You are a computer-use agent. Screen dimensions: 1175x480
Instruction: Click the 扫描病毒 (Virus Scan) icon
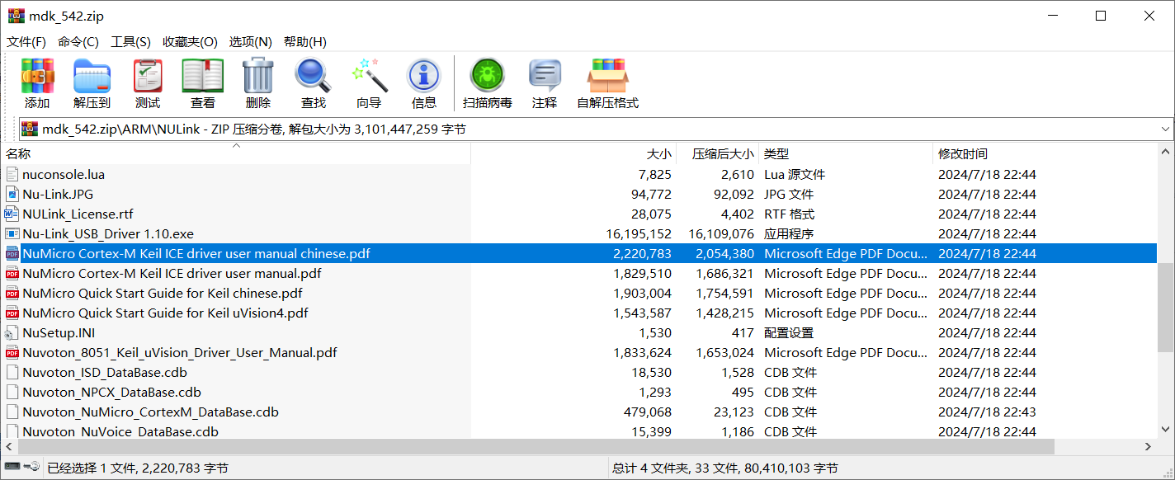488,76
